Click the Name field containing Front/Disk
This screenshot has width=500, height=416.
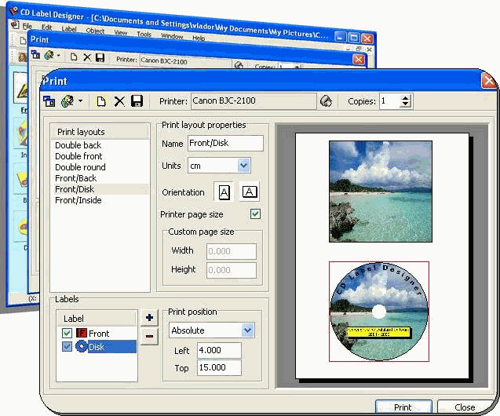pyautogui.click(x=225, y=143)
